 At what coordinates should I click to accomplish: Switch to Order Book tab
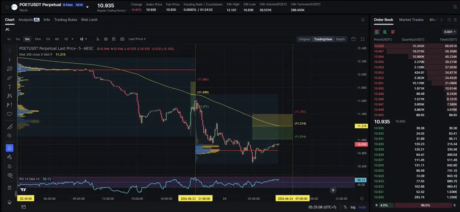click(x=383, y=20)
